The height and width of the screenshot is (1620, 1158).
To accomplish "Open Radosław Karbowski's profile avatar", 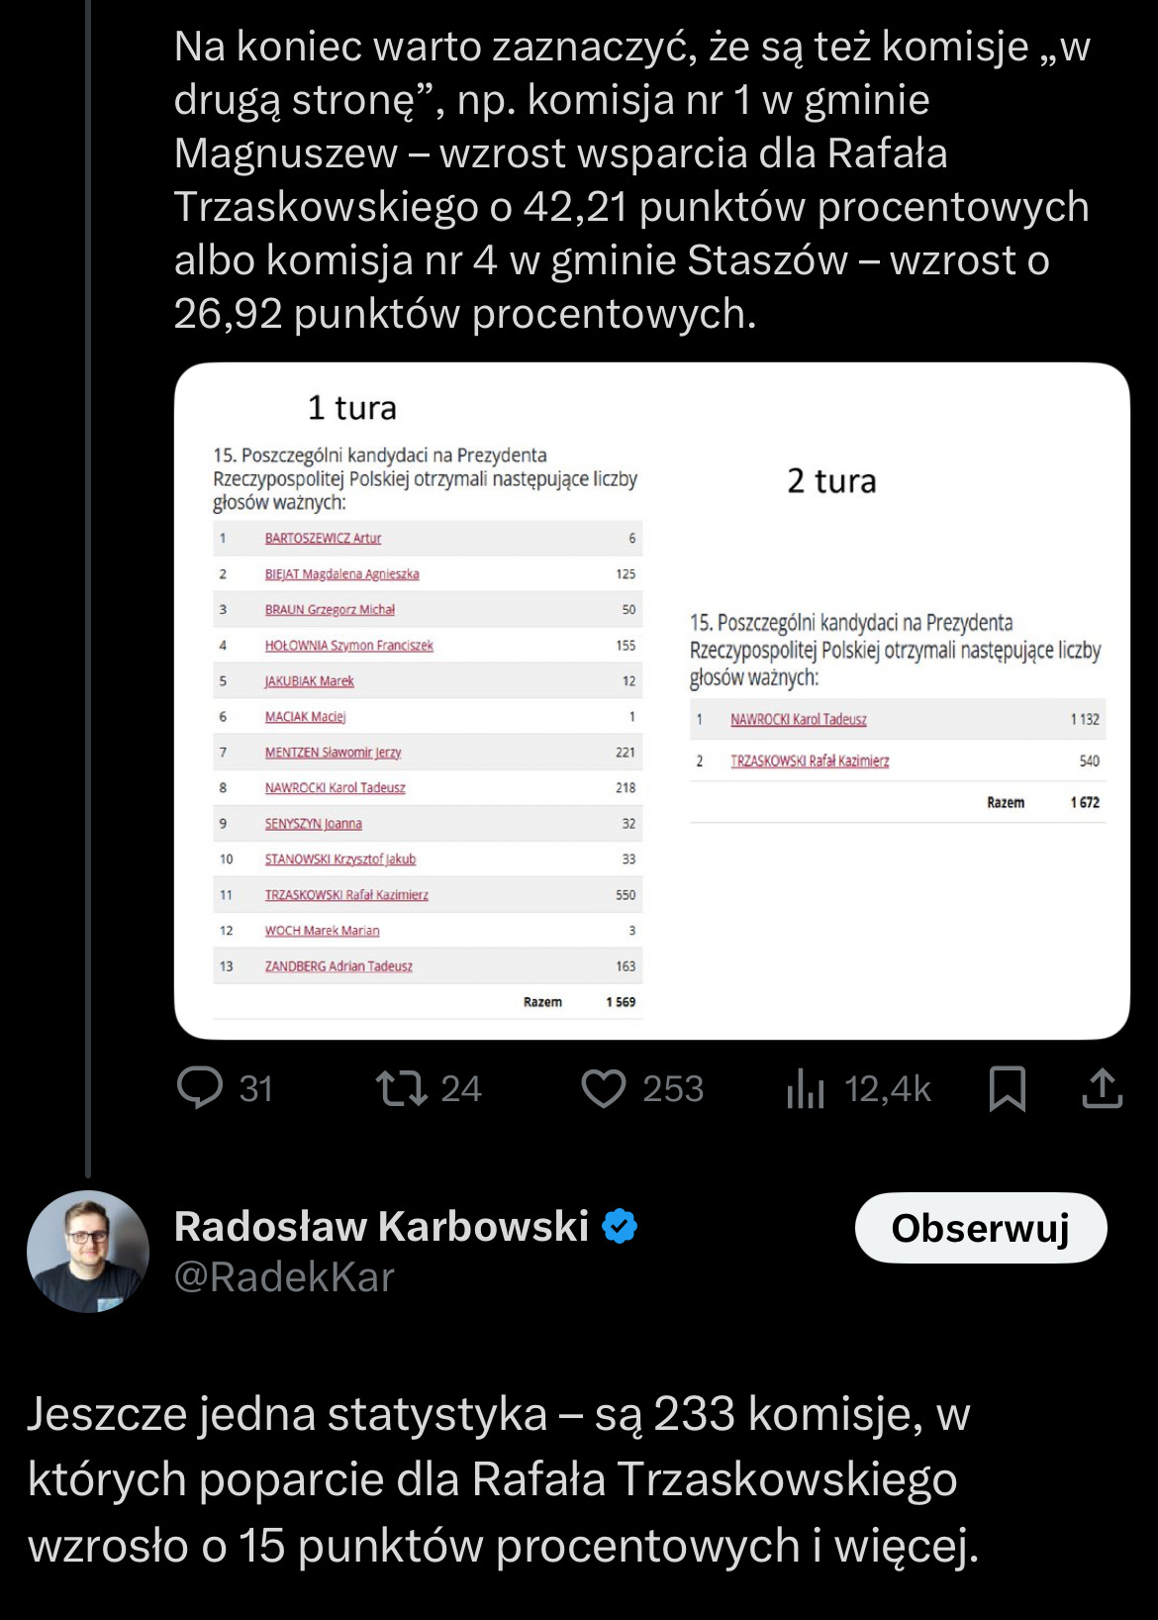I will click(x=88, y=1252).
